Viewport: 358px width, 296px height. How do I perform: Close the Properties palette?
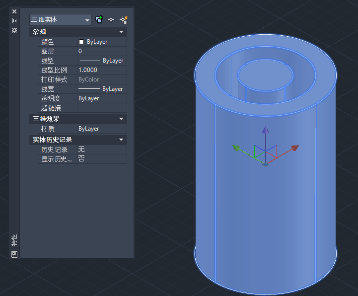tap(14, 11)
